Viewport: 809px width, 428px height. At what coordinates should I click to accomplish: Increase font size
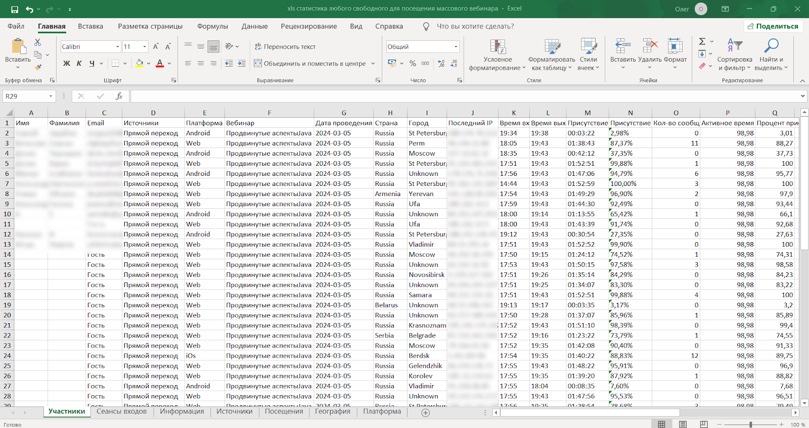click(156, 46)
